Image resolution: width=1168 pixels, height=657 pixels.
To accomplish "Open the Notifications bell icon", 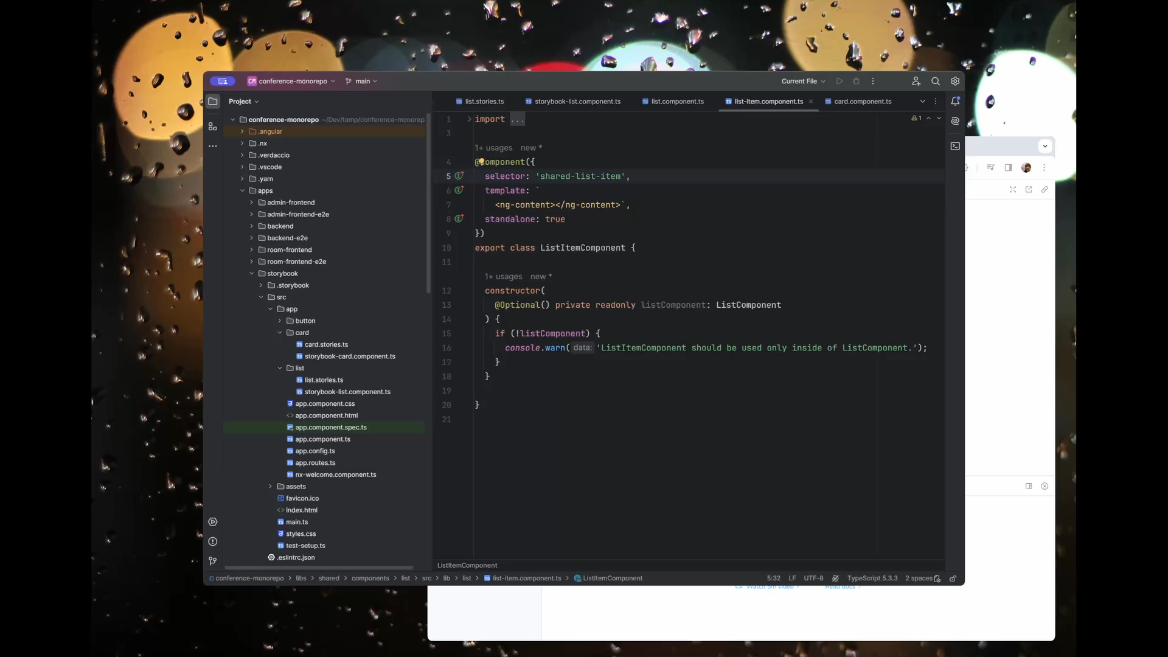I will [955, 101].
